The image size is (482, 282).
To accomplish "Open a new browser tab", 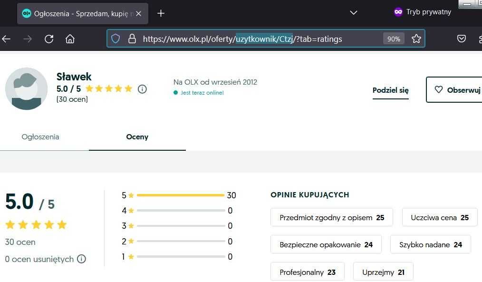I will pyautogui.click(x=161, y=13).
